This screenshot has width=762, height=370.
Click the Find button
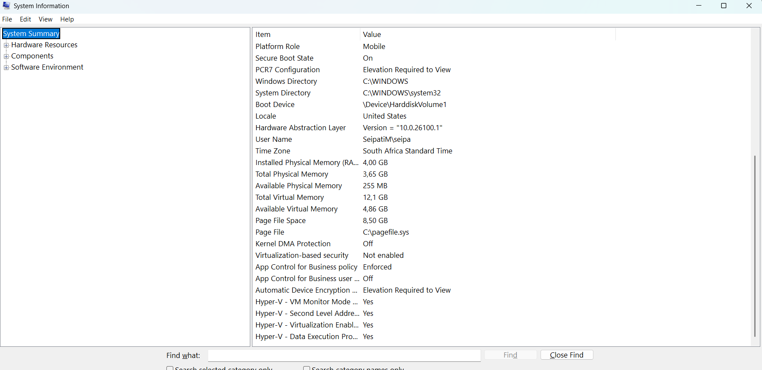coord(510,355)
